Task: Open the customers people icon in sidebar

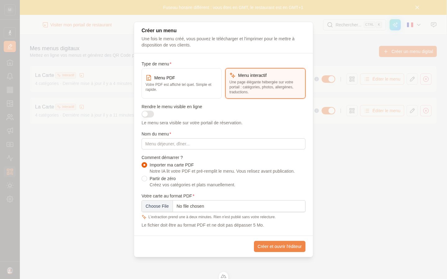Action: (x=10, y=117)
